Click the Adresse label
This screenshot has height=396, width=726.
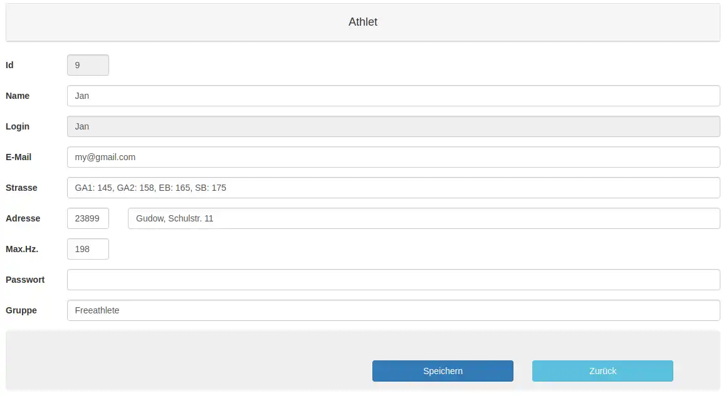[23, 218]
